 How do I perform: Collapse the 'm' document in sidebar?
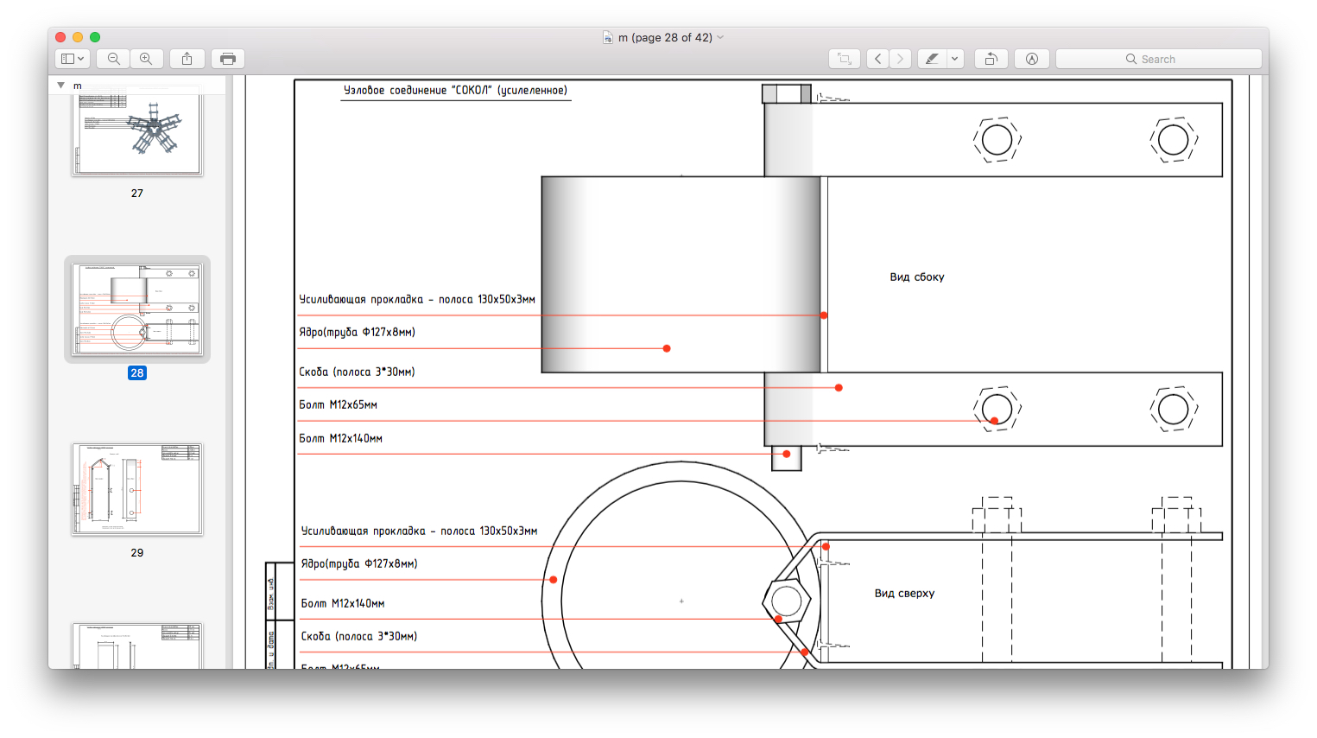point(60,86)
